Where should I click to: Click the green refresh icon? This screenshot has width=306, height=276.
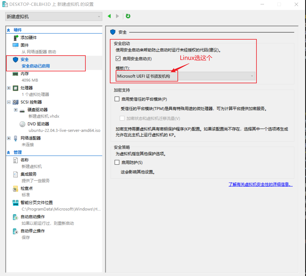128,16
